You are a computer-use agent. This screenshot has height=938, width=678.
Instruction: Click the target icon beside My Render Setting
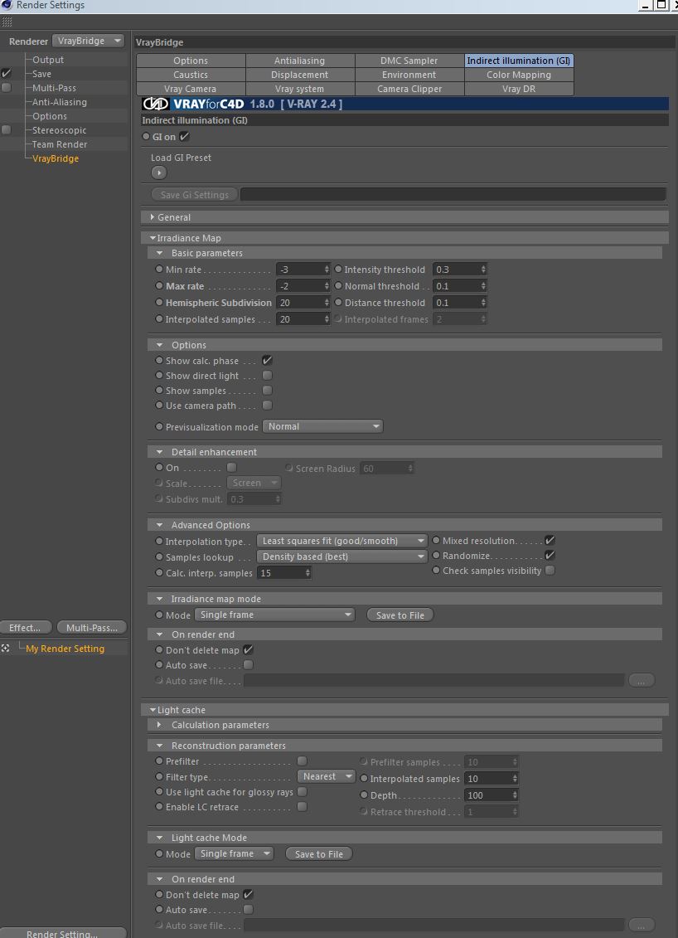pyautogui.click(x=5, y=649)
